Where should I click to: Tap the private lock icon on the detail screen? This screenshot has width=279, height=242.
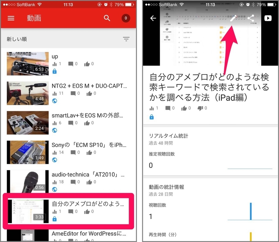pyautogui.click(x=152, y=117)
